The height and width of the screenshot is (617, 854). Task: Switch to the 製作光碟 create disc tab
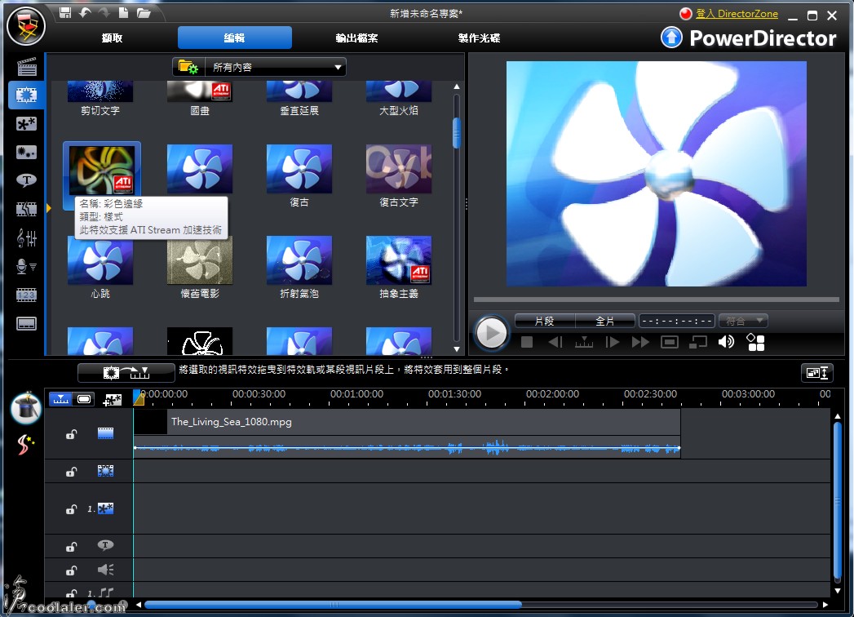[x=480, y=38]
